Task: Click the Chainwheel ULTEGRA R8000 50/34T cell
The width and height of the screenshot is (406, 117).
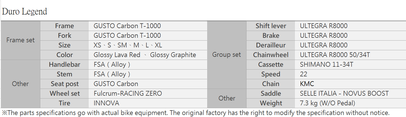Action: pyautogui.click(x=350, y=55)
